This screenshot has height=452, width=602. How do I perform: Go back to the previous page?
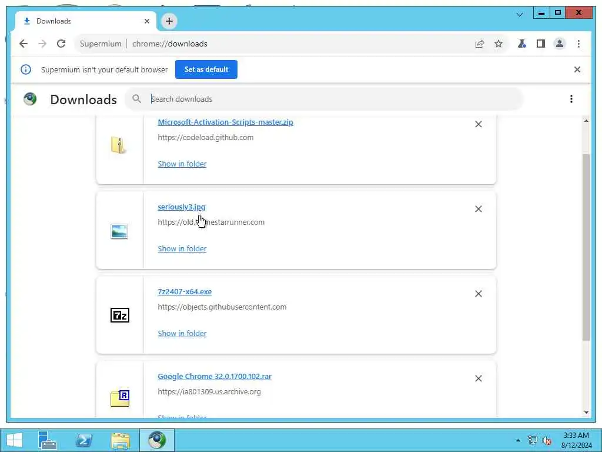pyautogui.click(x=24, y=44)
